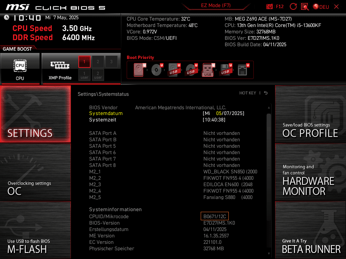
Task: Select the M2_5 Fanxiang S880 entry
Action: [228, 197]
